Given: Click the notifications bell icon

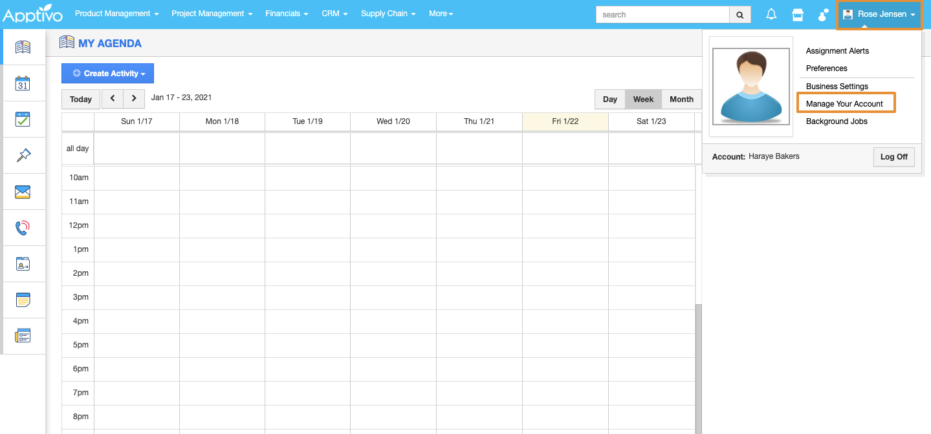Looking at the screenshot, I should point(771,14).
